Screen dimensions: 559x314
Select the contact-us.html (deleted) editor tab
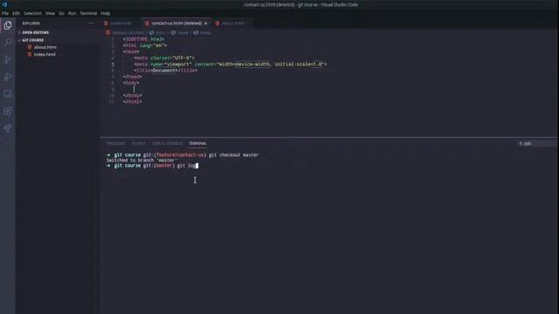click(x=176, y=24)
